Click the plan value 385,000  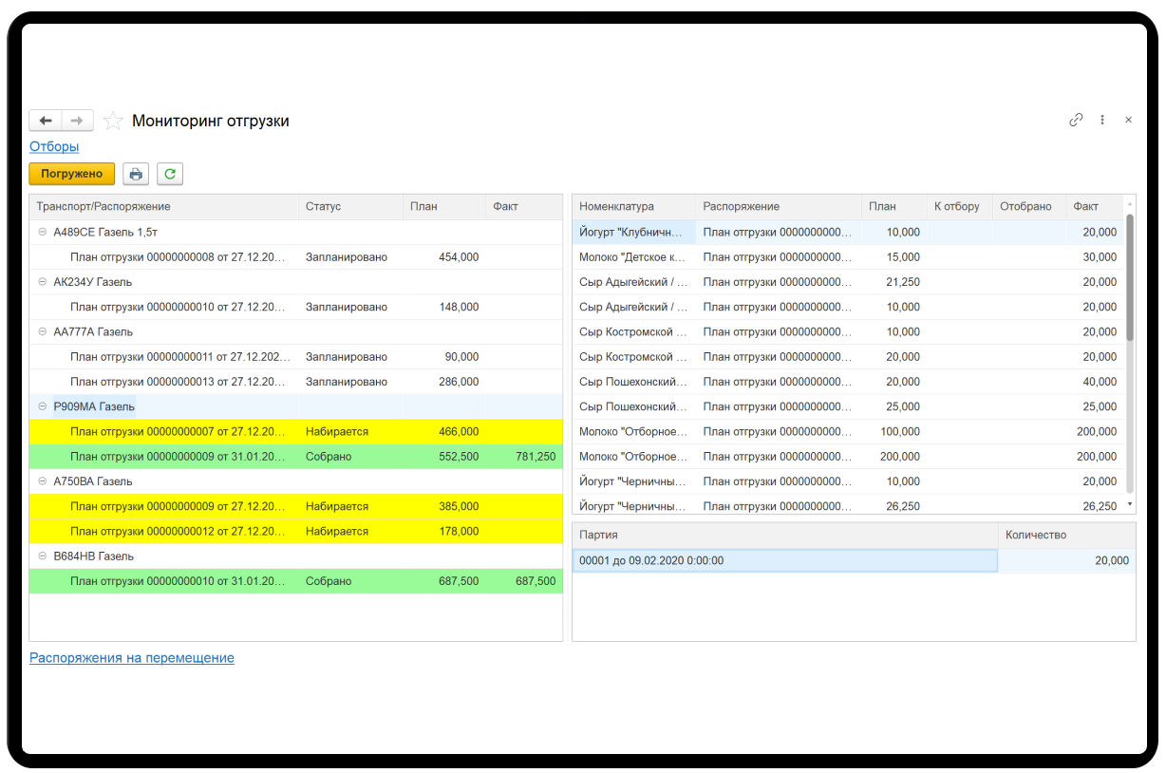459,506
